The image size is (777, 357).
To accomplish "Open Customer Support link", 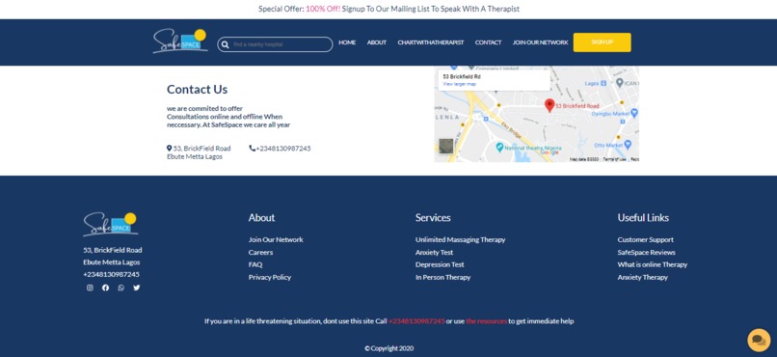I will click(645, 239).
